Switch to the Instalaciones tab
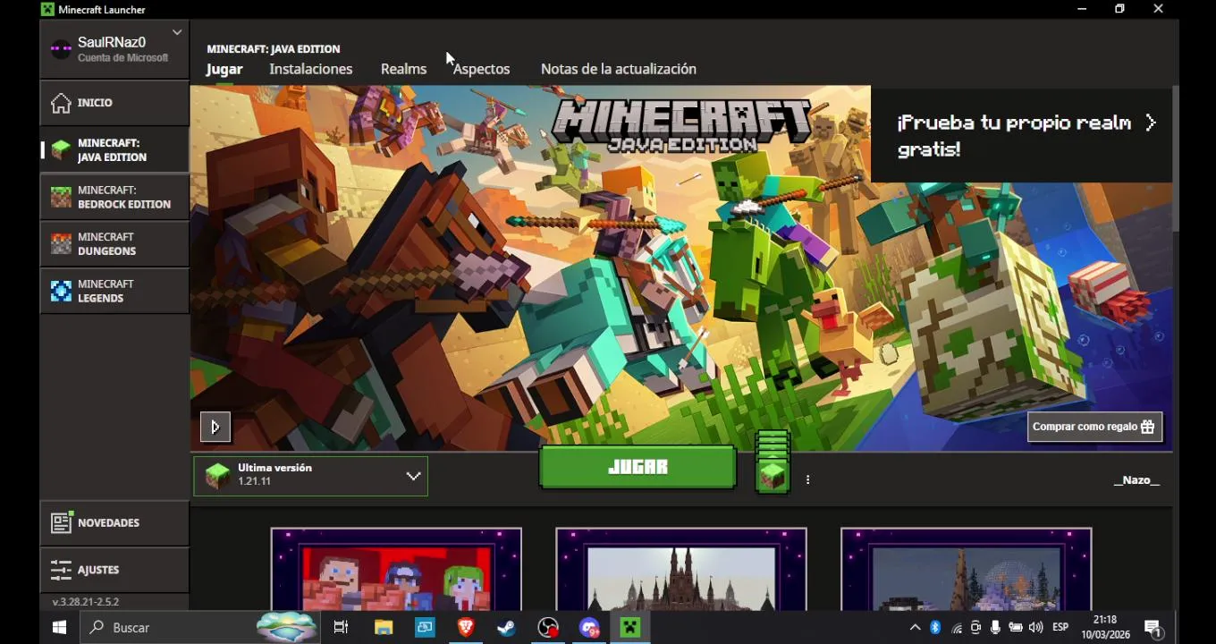Image resolution: width=1216 pixels, height=644 pixels. [x=311, y=69]
